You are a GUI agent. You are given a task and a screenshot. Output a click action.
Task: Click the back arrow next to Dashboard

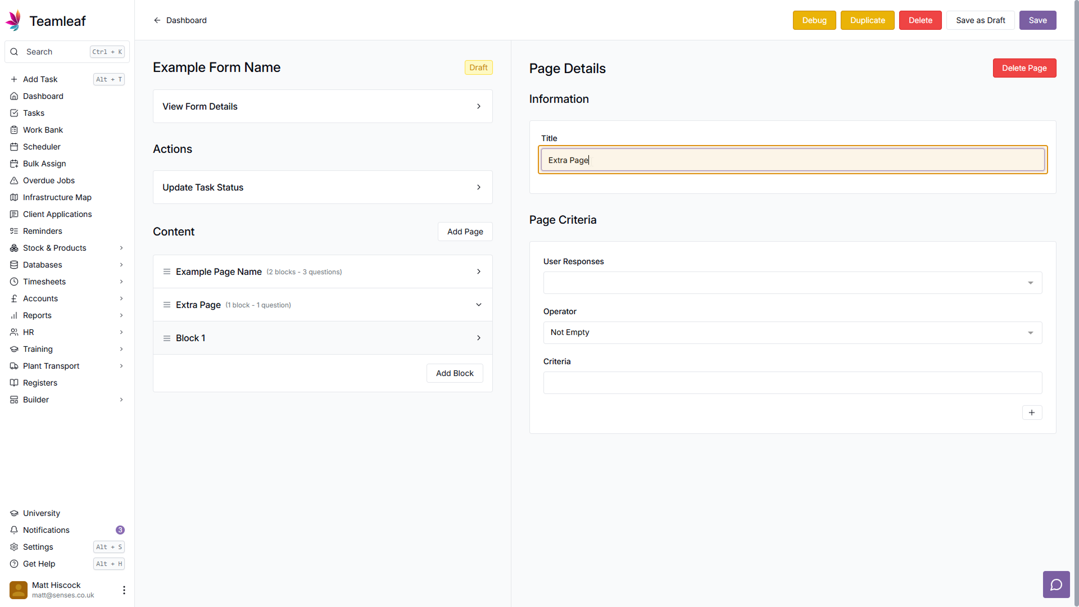[x=157, y=20]
